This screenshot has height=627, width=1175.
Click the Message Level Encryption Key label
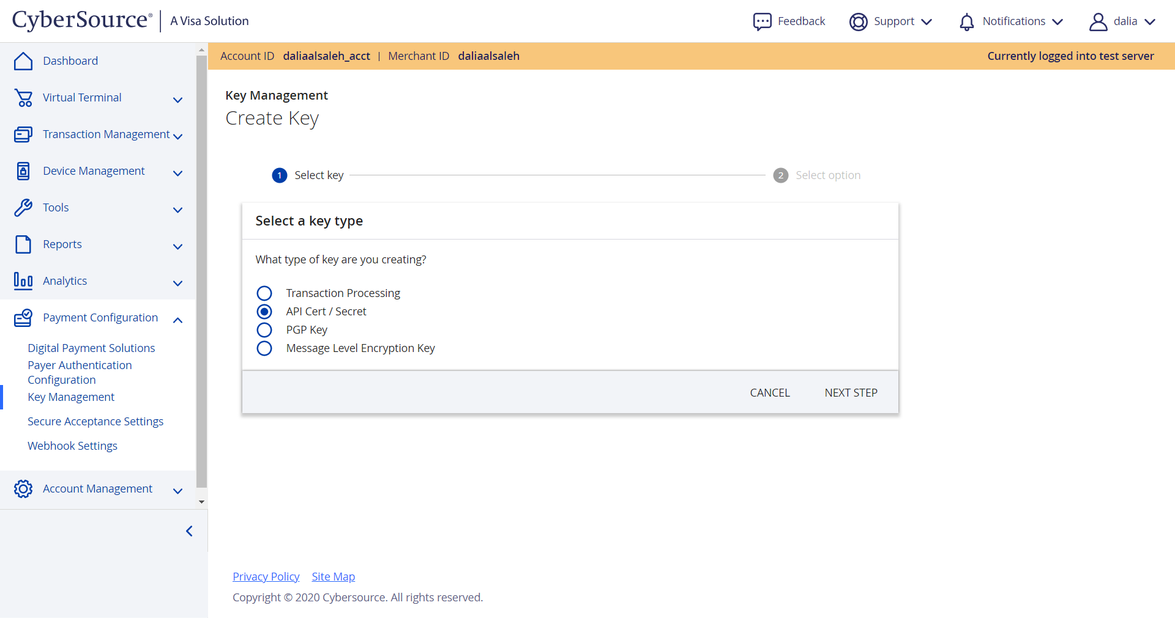tap(360, 348)
